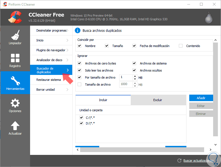
Task: Uncheck the D:\*.* drive entry
Action: click(81, 123)
